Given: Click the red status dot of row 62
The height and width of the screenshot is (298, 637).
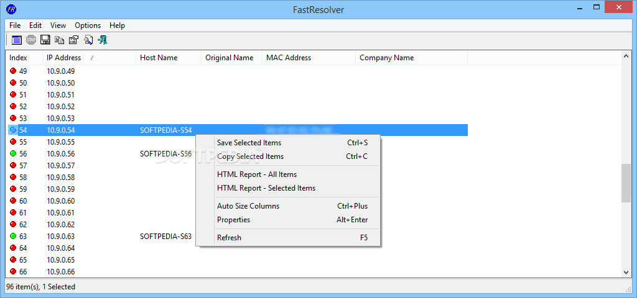Looking at the screenshot, I should pos(13,223).
